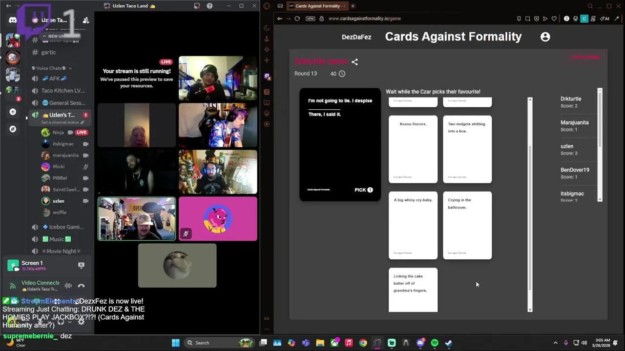The height and width of the screenshot is (351, 625).
Task: Open teal C extension icon in browser
Action: tap(584, 19)
